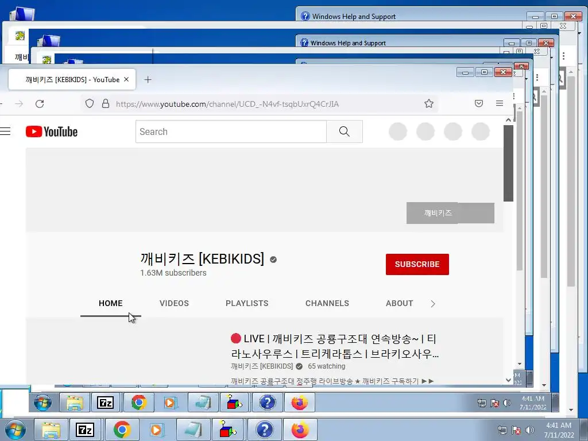588x441 pixels.
Task: Click 7-Zip icon on inner nested taskbar
Action: pos(106,403)
